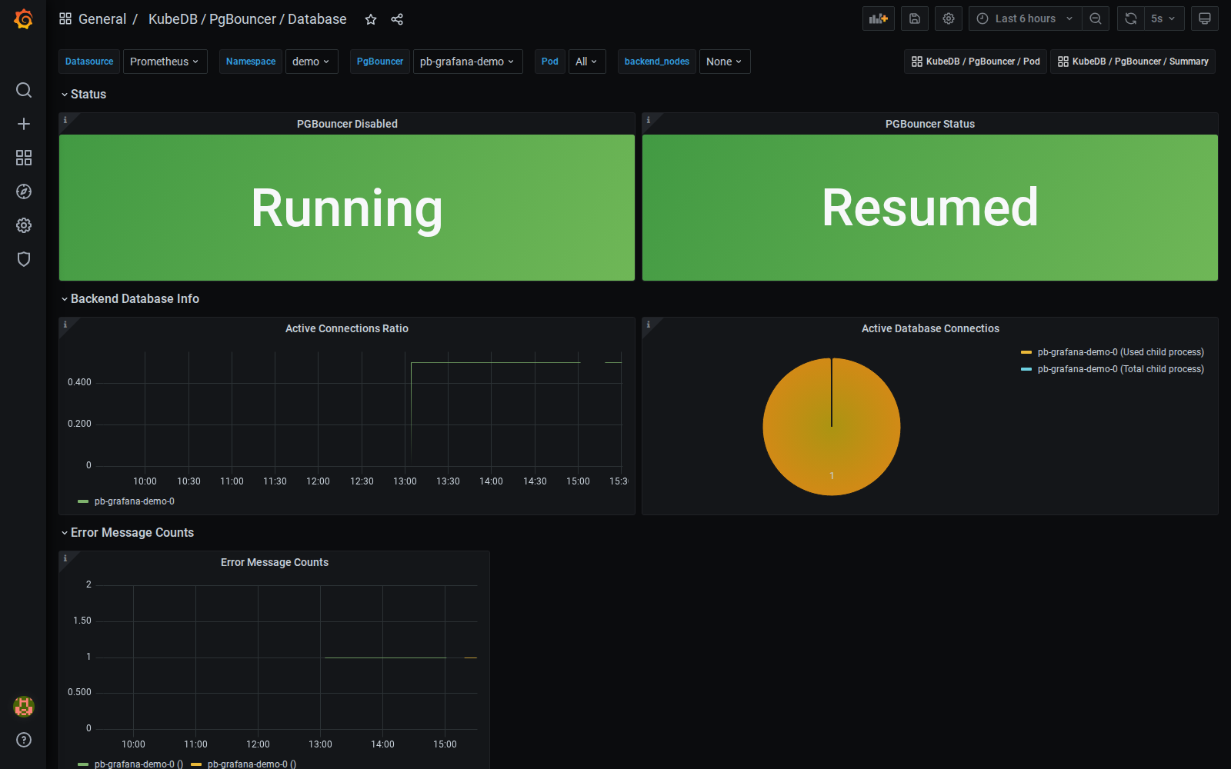The image size is (1231, 769).
Task: Toggle Total child process legend series
Action: 1120,369
